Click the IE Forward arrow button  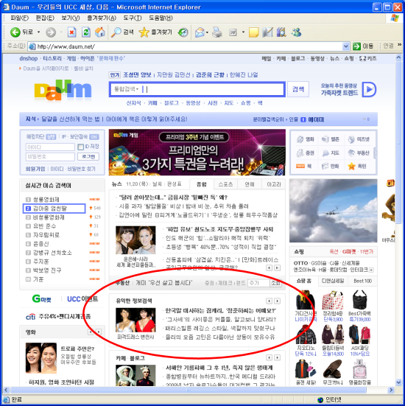point(51,32)
